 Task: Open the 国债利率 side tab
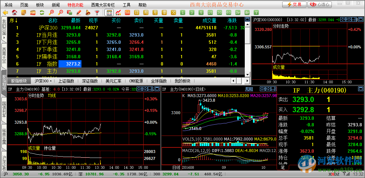(4, 111)
